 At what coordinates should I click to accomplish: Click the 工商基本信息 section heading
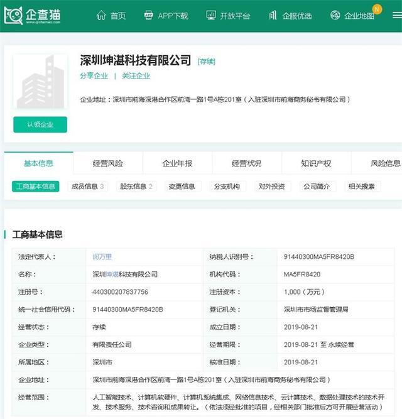[38, 234]
